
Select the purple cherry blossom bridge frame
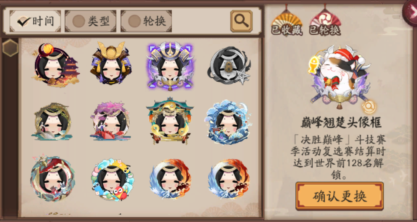[x=111, y=122]
